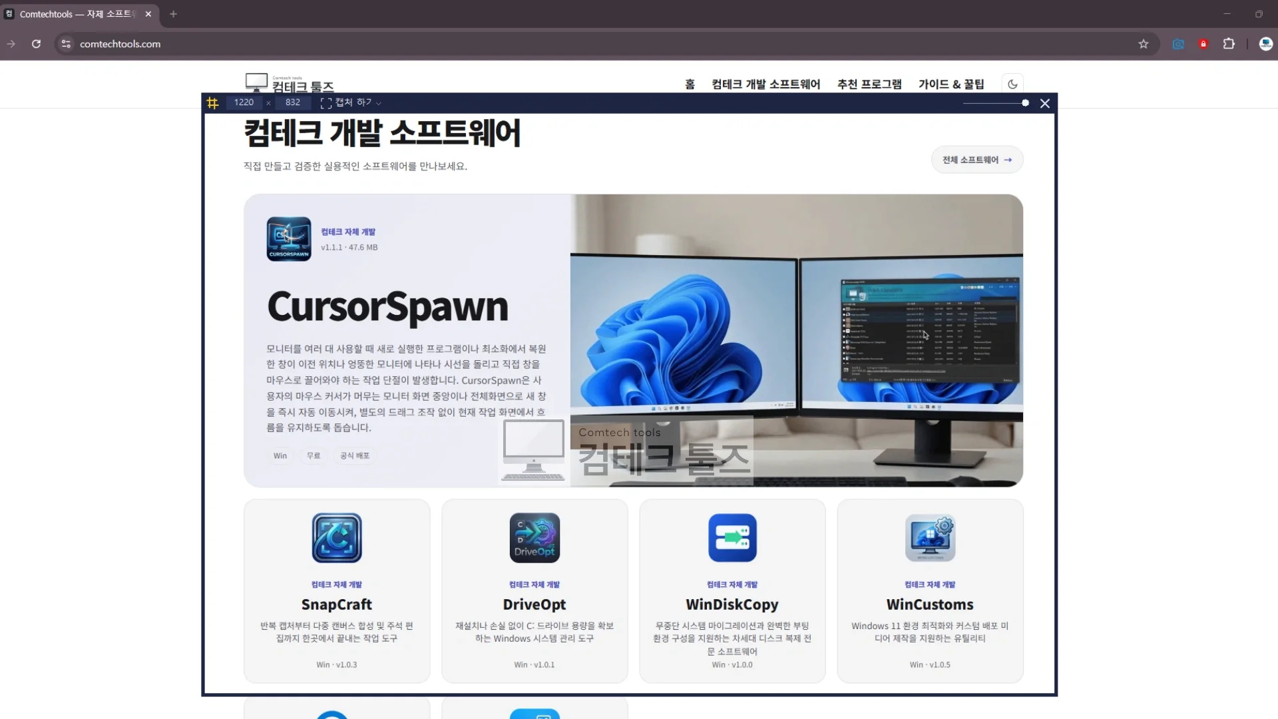The image size is (1278, 719).
Task: Adjust the capture overlay opacity slider
Action: pyautogui.click(x=996, y=103)
